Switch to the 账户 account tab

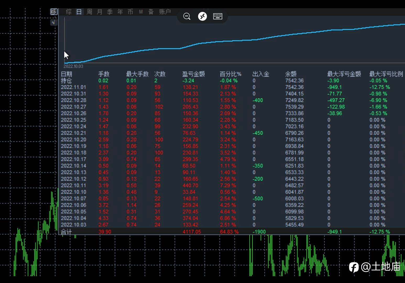pyautogui.click(x=165, y=12)
